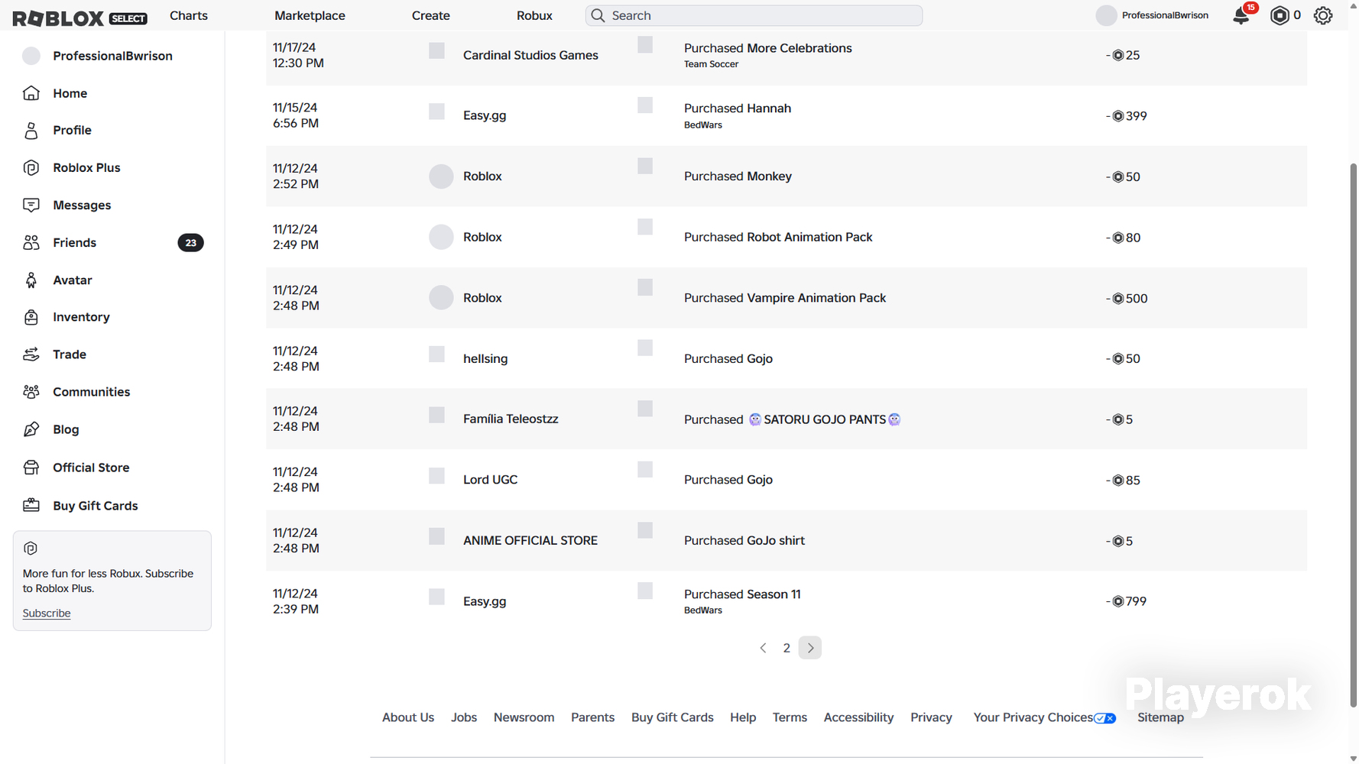The width and height of the screenshot is (1359, 764).
Task: Click the Trade arrows icon
Action: [x=31, y=354]
